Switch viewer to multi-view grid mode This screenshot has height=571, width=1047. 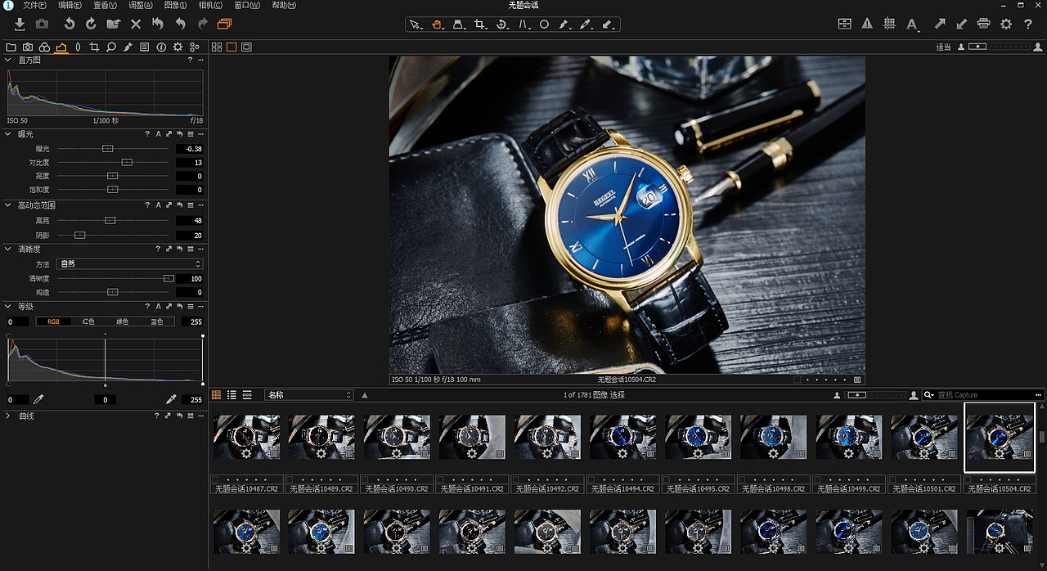point(217,47)
